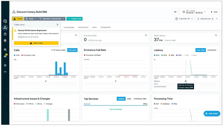The image size is (223, 126).
Task: Copy the page link icon button
Action: point(175,12)
